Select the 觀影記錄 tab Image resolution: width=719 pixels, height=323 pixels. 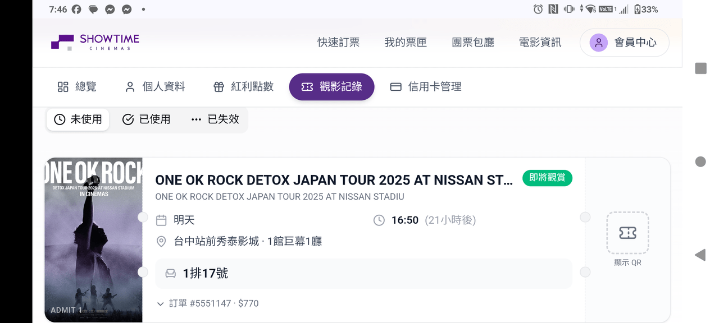coord(331,87)
